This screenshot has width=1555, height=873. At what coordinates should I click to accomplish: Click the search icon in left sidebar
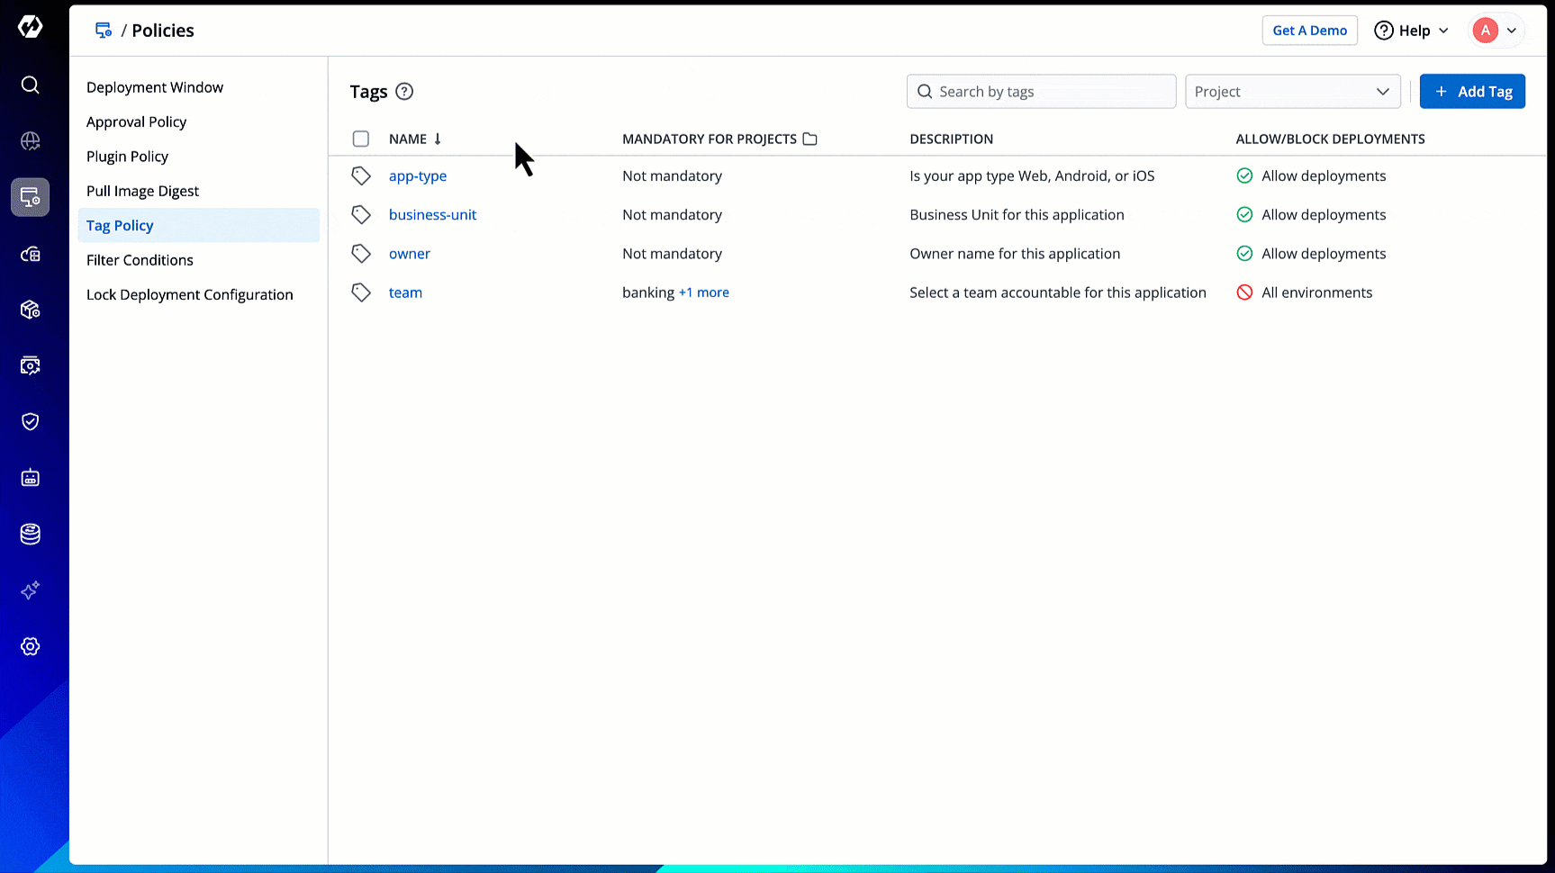pos(30,85)
